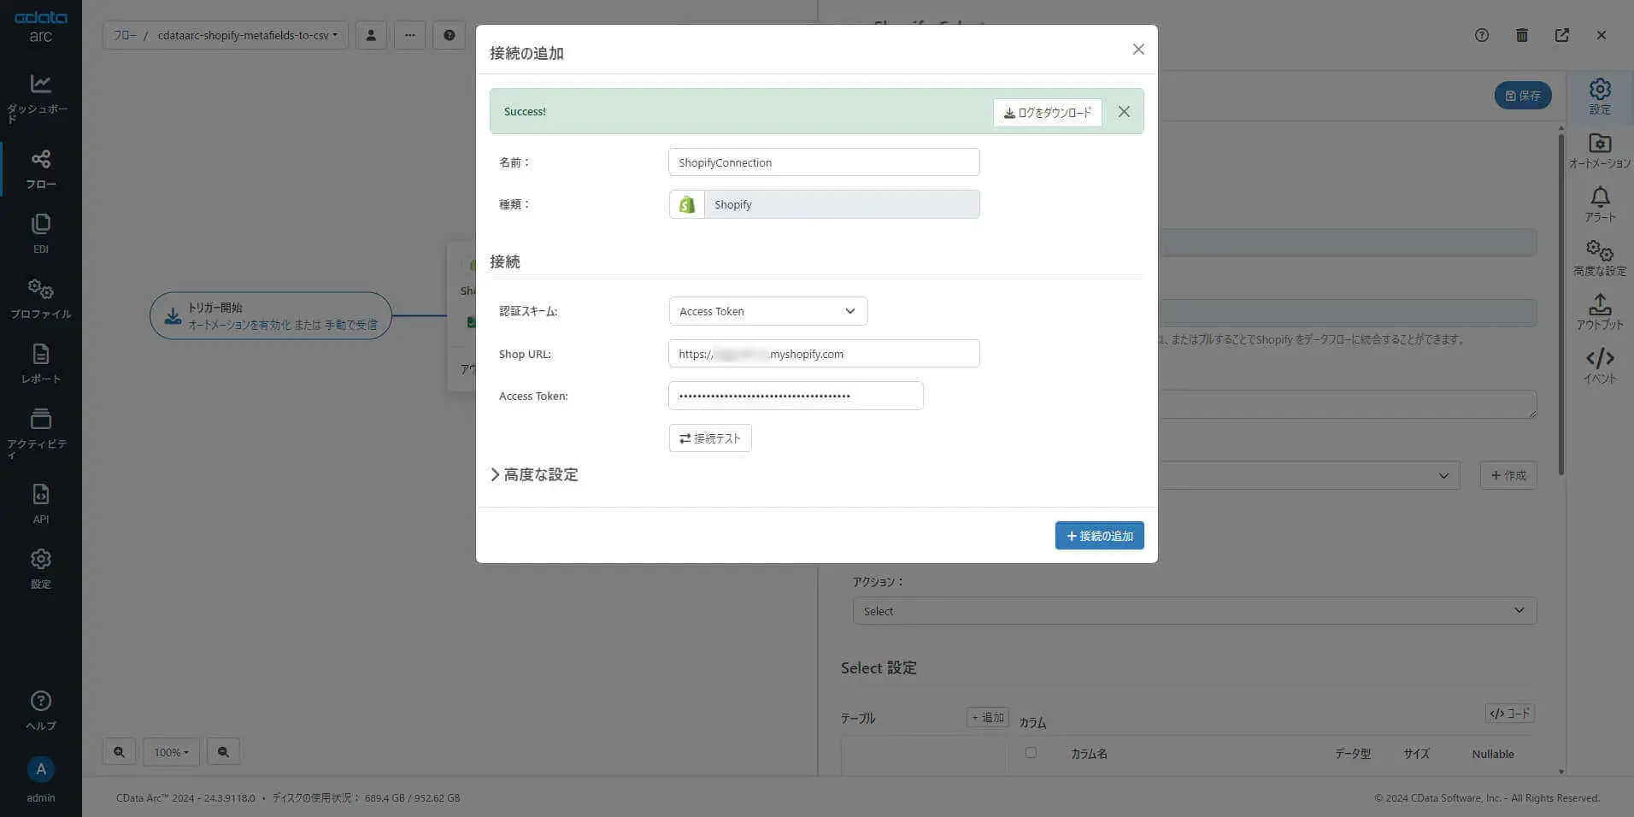Viewport: 1634px width, 817px height.
Task: Open the sidebar Settings gear
Action: coord(40,569)
